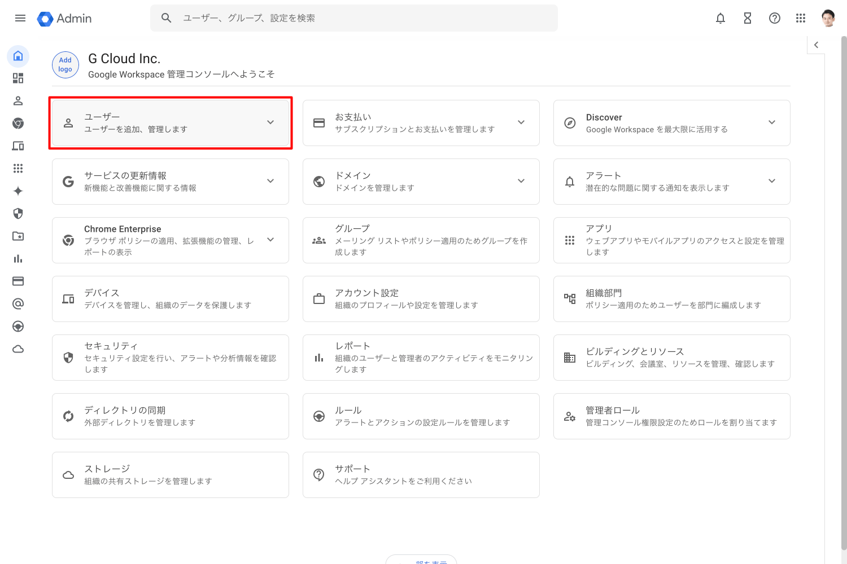Expand the ドメイン card chevron
The height and width of the screenshot is (564, 847).
click(x=521, y=181)
